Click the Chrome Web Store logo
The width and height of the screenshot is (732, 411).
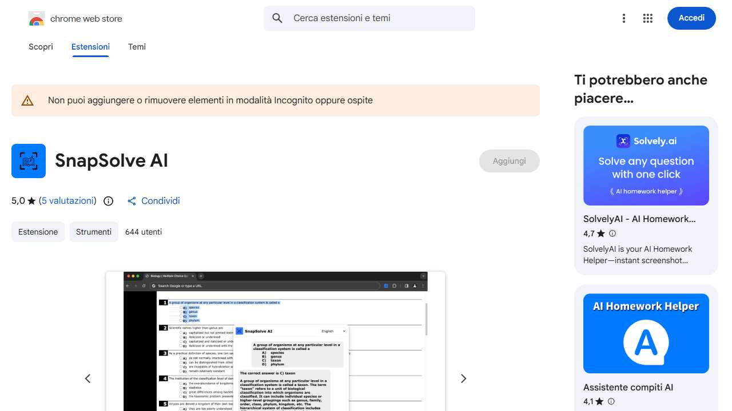(x=37, y=18)
